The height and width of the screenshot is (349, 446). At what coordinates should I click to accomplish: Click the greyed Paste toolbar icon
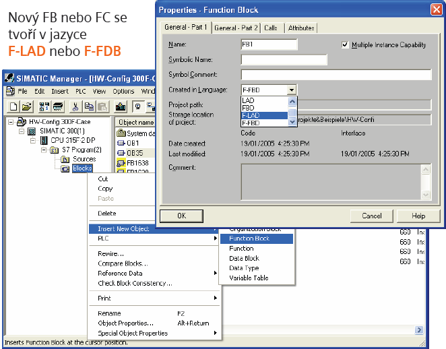[x=102, y=106]
